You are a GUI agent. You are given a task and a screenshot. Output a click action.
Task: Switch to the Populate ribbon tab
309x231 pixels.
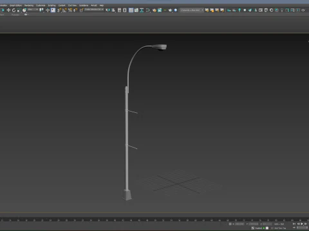(x=15, y=15)
